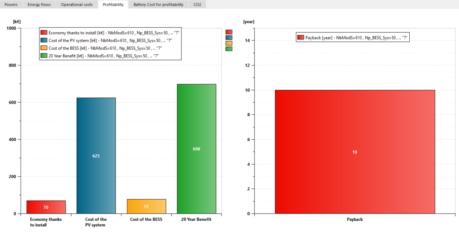Screen dimensions: 459x232
Task: Click the "Payback" x-axis label
Action: [355, 219]
